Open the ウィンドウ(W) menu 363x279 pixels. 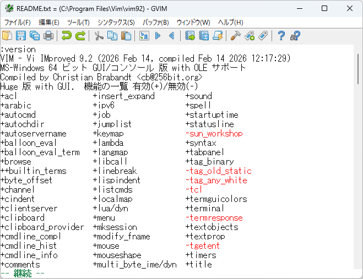[193, 23]
